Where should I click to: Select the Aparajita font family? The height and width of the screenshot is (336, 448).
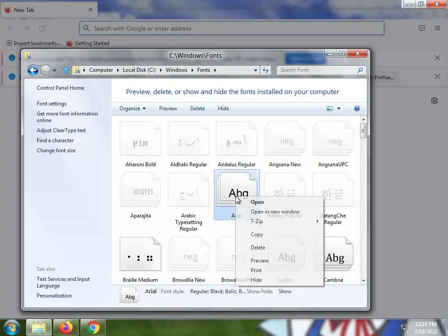click(x=140, y=196)
